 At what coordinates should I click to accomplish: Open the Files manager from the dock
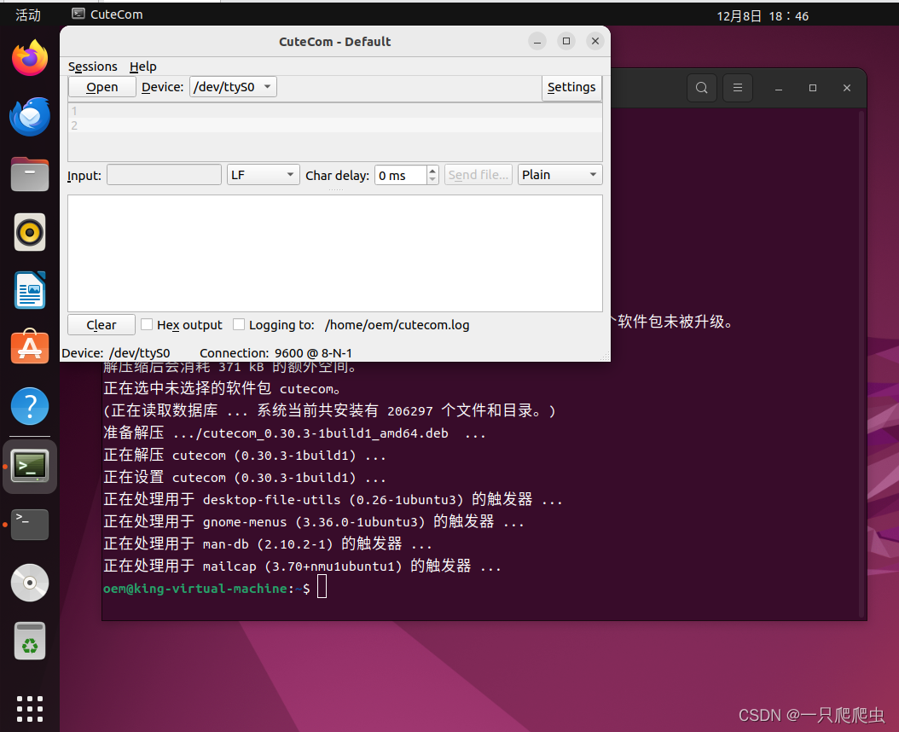[29, 174]
